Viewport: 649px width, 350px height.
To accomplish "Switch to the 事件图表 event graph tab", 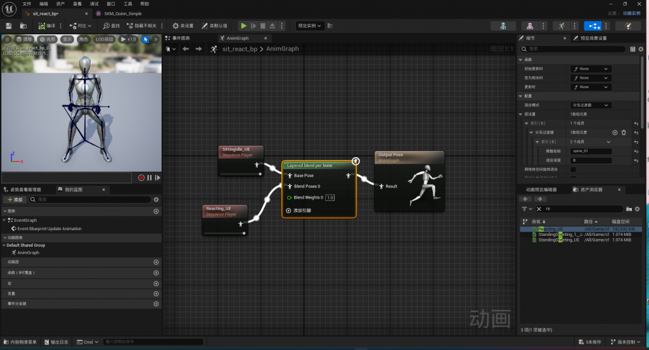I will (x=178, y=38).
